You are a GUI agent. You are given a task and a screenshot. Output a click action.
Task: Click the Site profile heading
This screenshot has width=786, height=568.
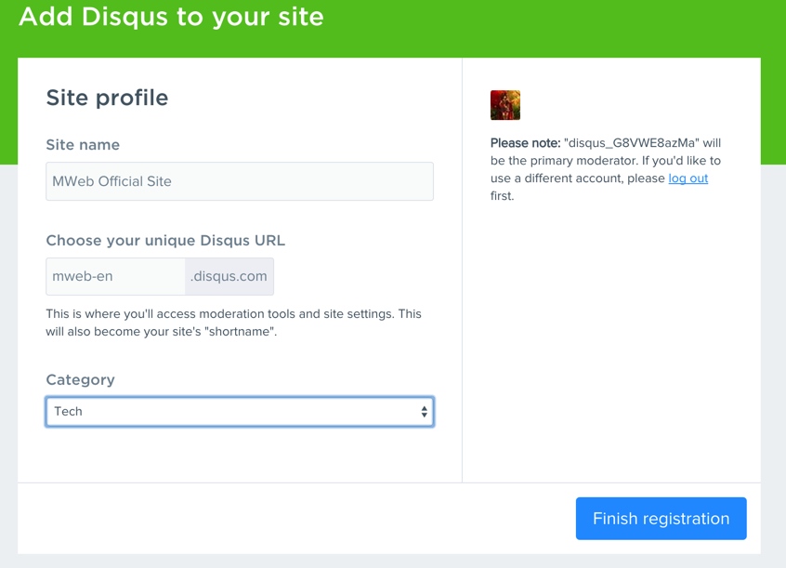(107, 98)
